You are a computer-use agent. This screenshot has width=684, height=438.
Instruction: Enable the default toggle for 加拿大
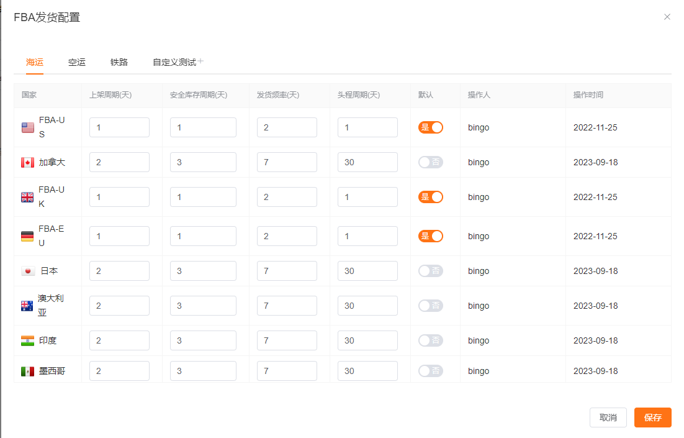coord(431,162)
